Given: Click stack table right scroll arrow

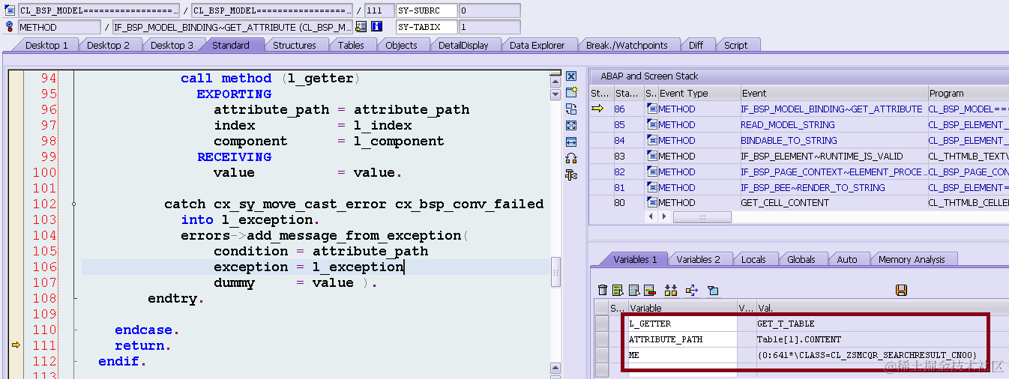Looking at the screenshot, I should [x=663, y=216].
